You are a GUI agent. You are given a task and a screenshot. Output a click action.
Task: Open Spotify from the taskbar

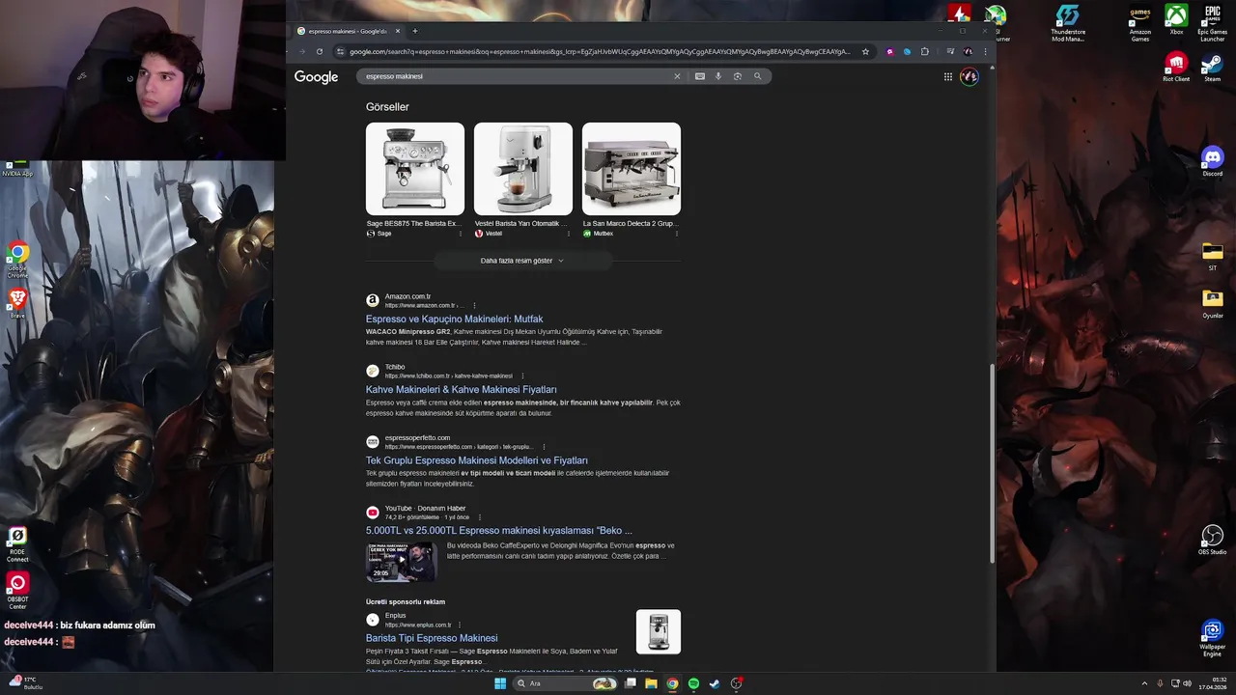(693, 683)
